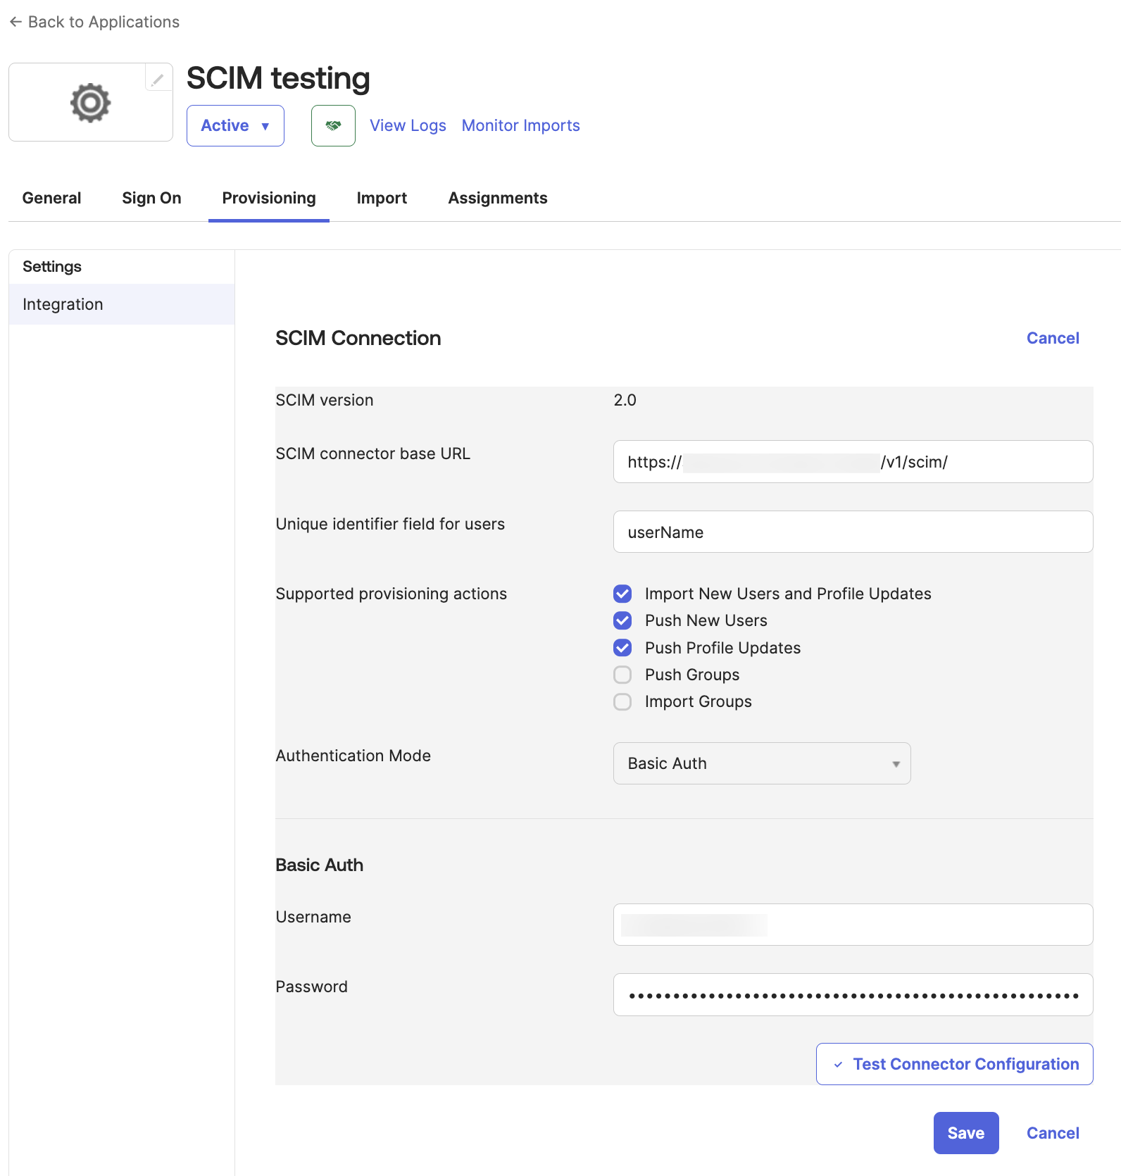Image resolution: width=1121 pixels, height=1176 pixels.
Task: Open the Monitor Imports link
Action: pyautogui.click(x=520, y=125)
